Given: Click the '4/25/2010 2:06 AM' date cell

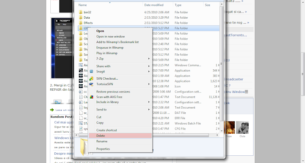Looking at the screenshot, I should [x=157, y=12].
